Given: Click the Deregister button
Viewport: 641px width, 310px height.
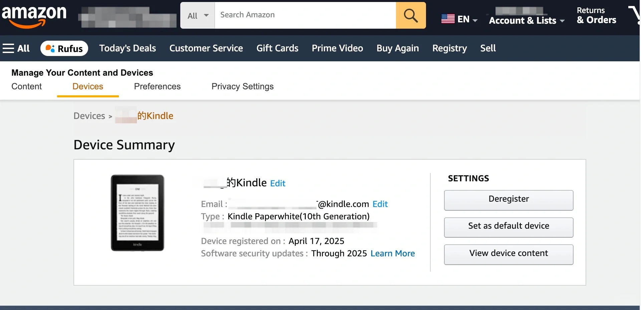Looking at the screenshot, I should pos(508,200).
